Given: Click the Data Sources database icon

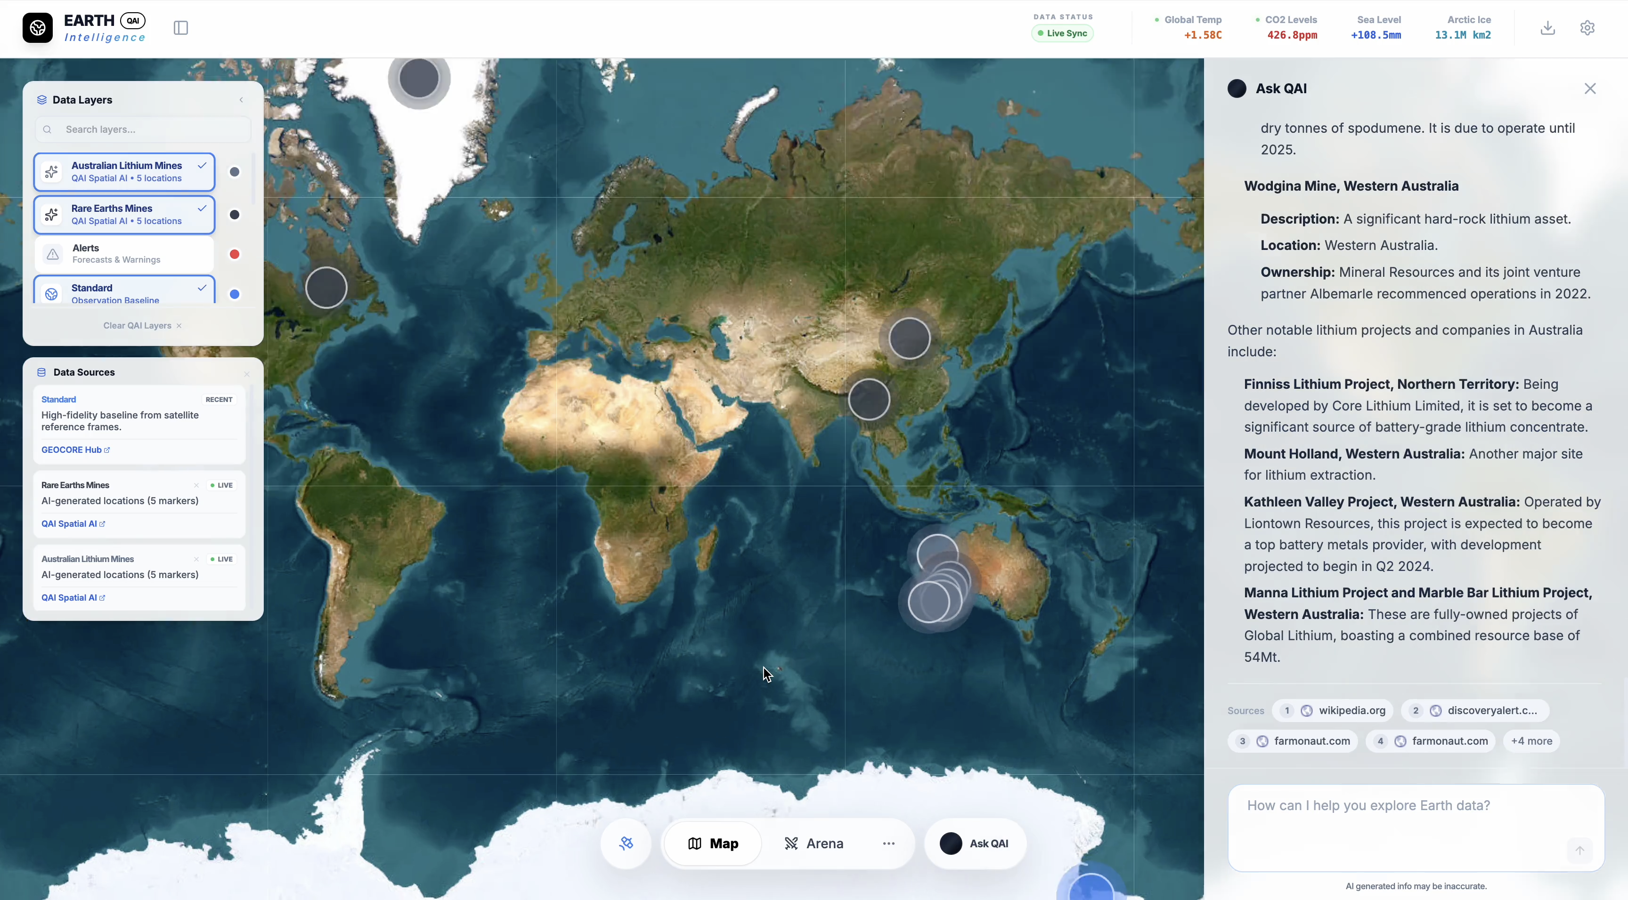Looking at the screenshot, I should click(x=42, y=373).
